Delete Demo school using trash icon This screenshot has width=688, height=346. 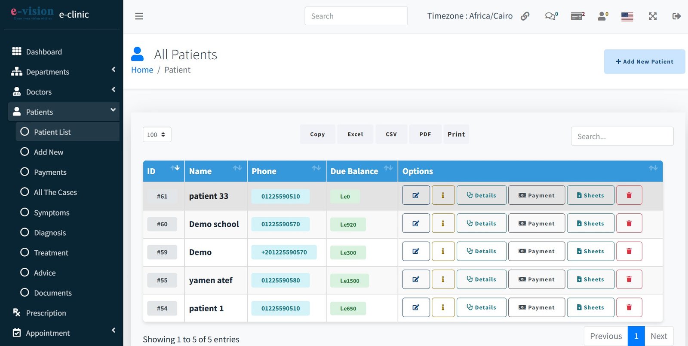point(629,223)
